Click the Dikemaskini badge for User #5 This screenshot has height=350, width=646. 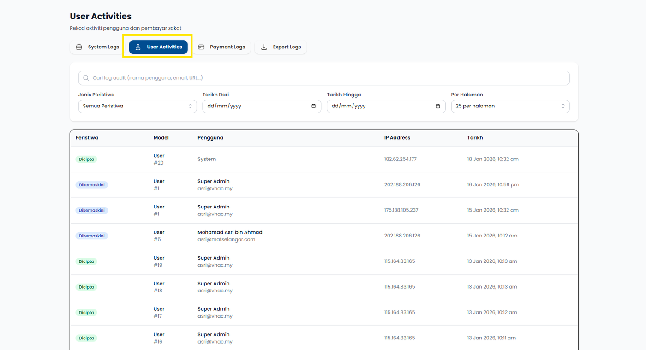click(91, 236)
